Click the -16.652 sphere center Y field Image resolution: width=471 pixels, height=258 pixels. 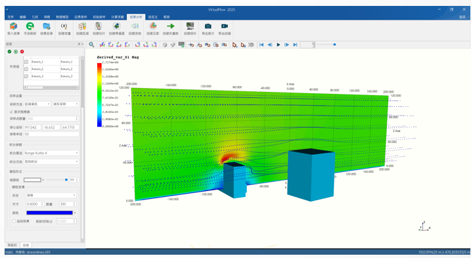[x=51, y=127]
